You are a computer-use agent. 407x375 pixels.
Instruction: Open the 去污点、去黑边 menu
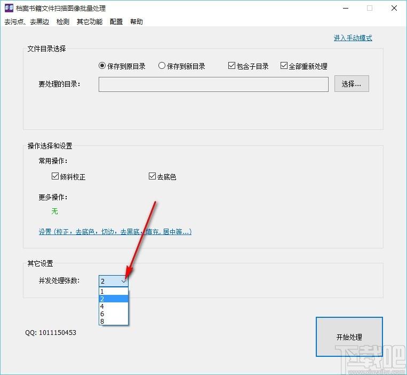(x=27, y=21)
